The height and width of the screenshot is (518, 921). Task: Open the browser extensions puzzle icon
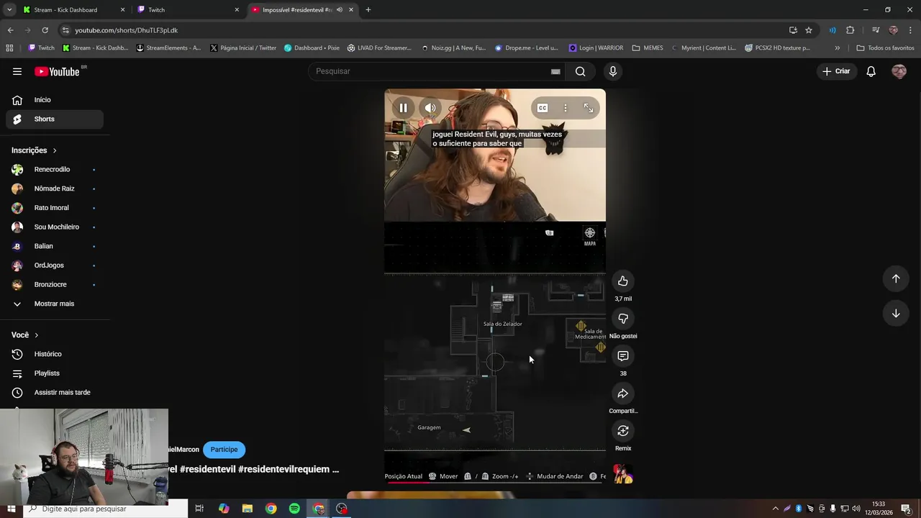850,30
